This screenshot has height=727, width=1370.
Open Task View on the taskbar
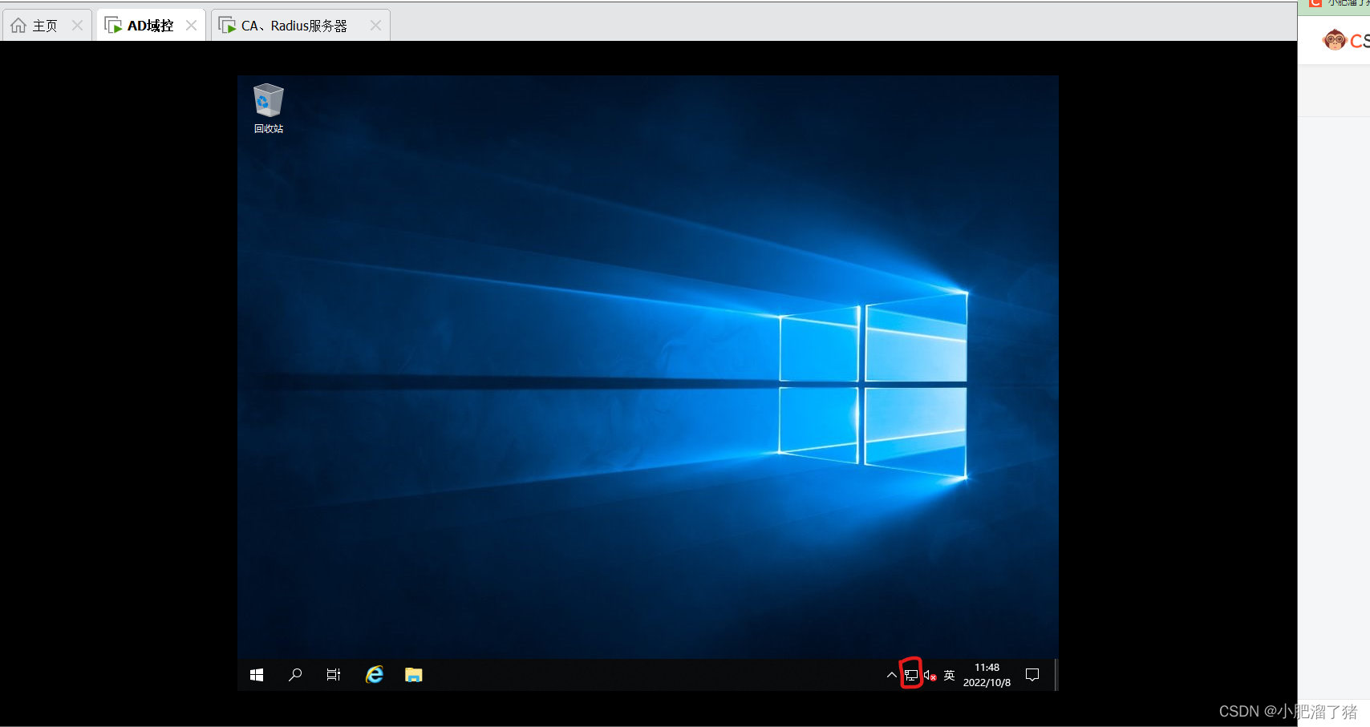click(334, 675)
